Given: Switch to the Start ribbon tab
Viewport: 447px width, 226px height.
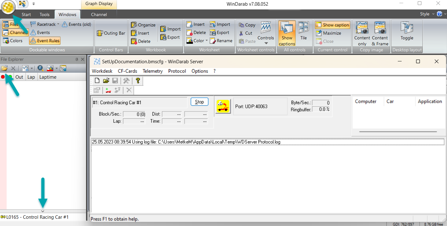Looking at the screenshot, I should [26, 14].
